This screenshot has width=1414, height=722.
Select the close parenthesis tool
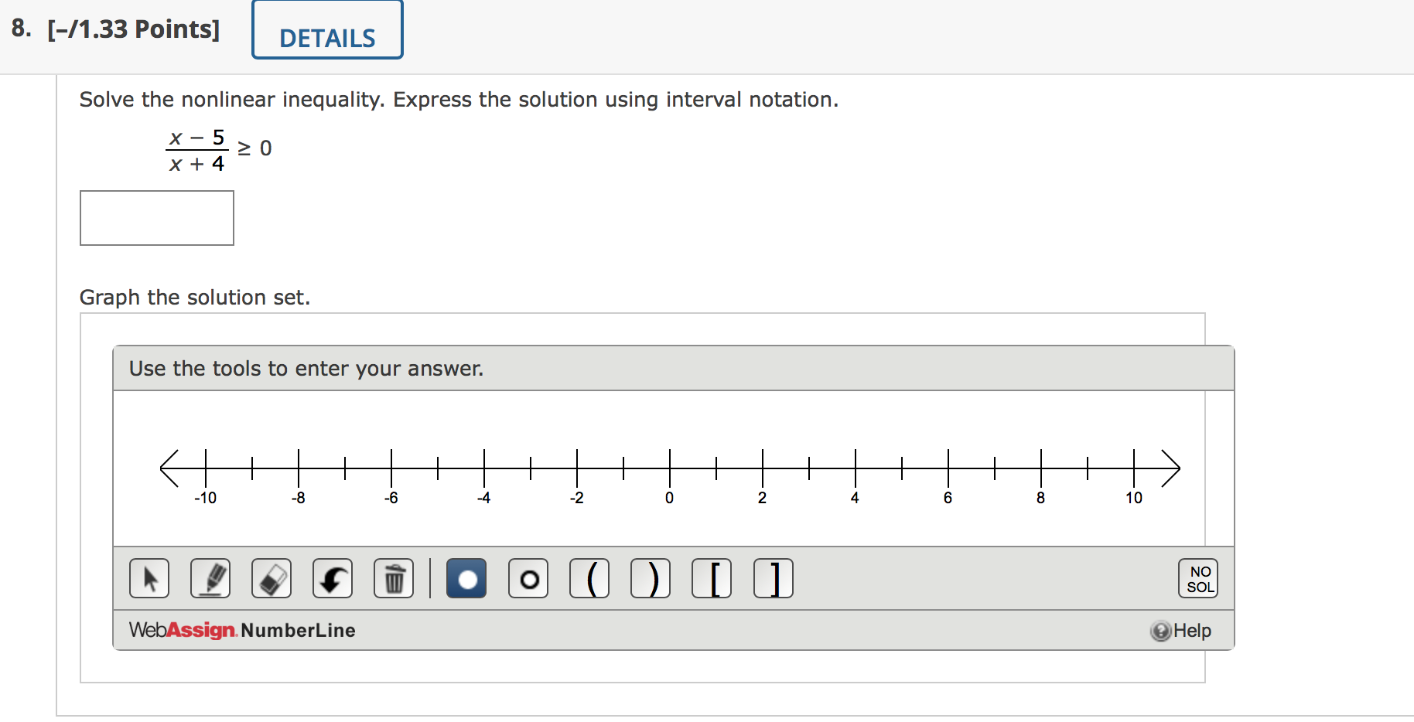coord(651,578)
